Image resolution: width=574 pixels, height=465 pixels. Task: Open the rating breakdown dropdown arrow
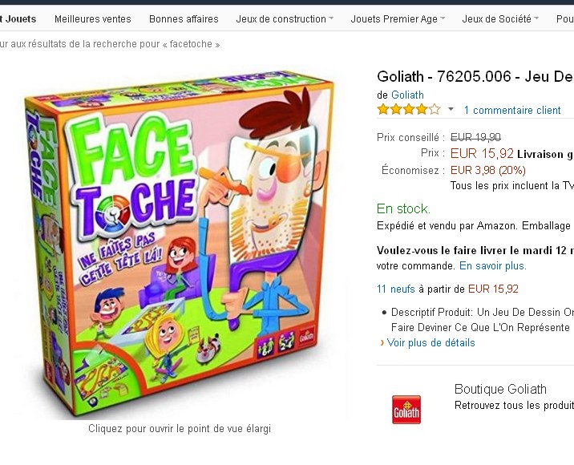click(x=451, y=109)
